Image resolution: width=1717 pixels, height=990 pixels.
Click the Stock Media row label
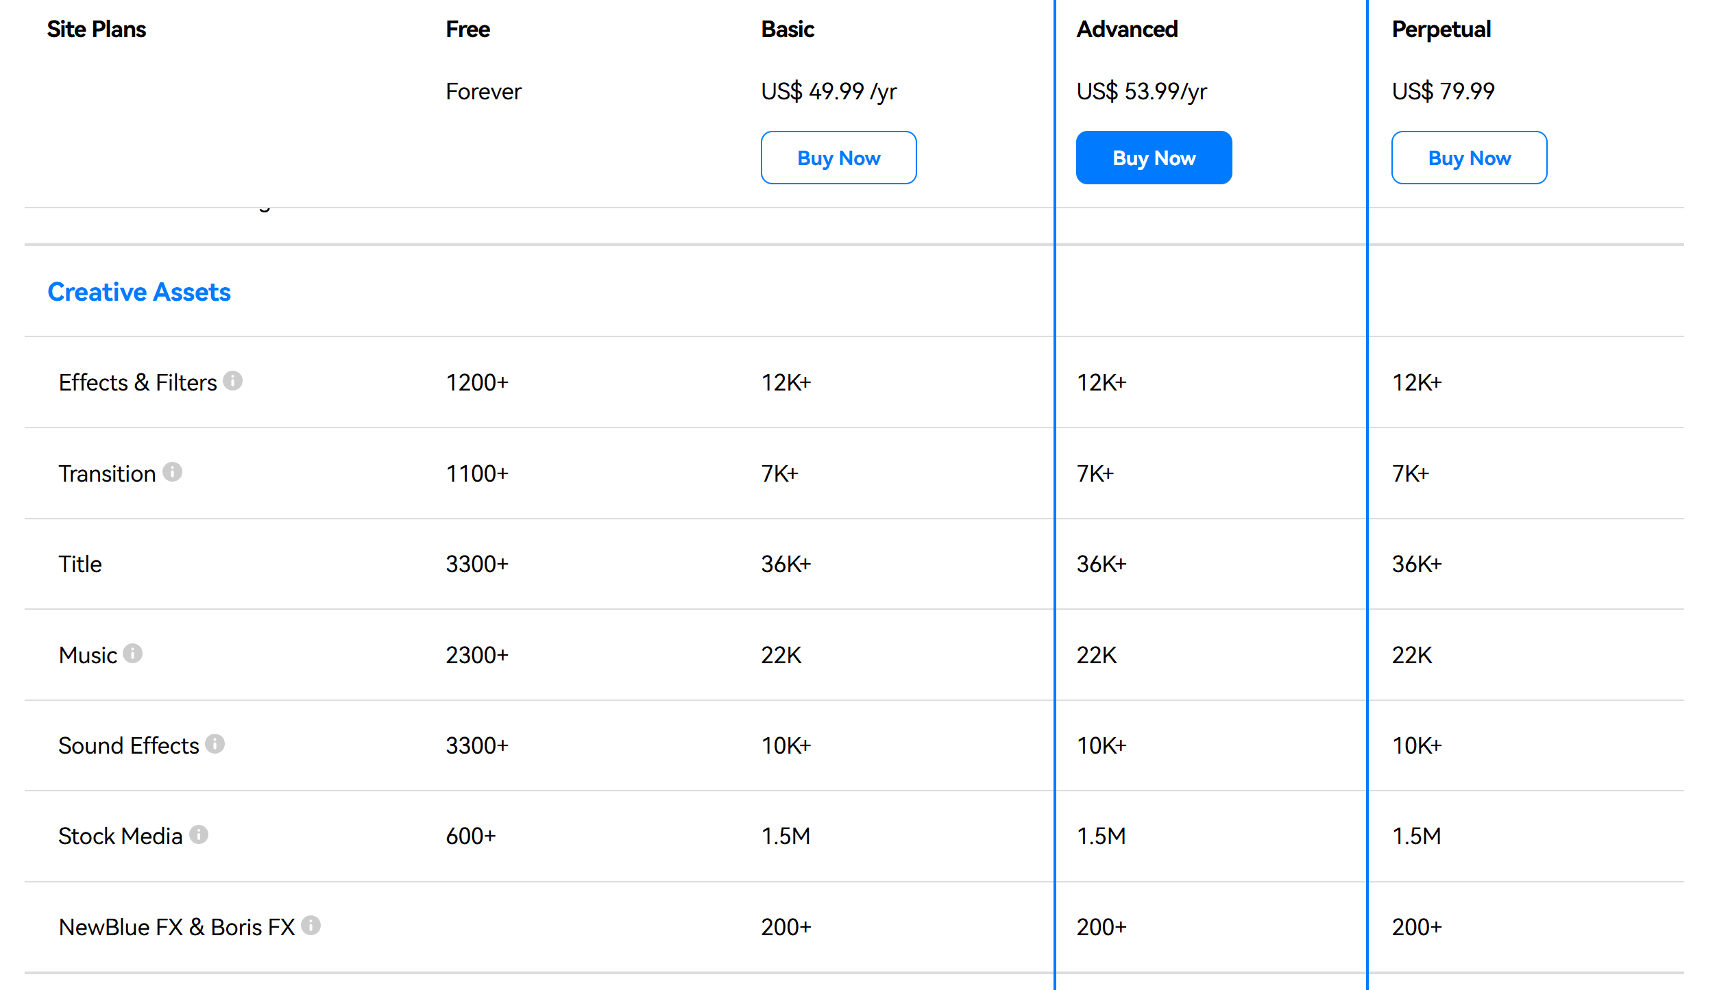click(x=120, y=836)
